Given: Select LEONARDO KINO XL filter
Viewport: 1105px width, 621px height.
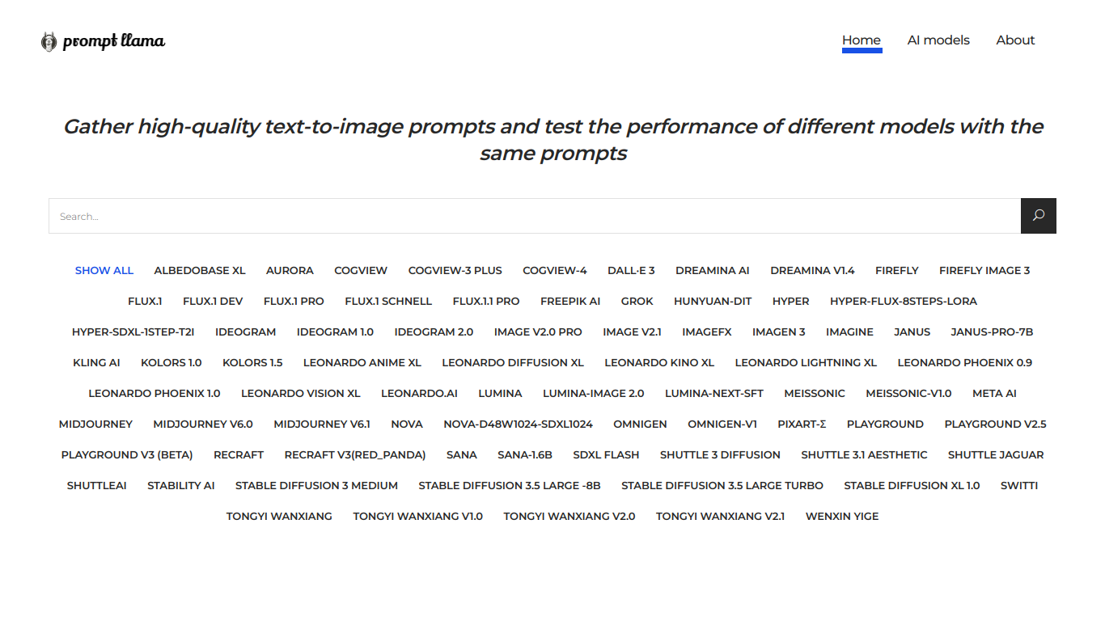Looking at the screenshot, I should 659,363.
